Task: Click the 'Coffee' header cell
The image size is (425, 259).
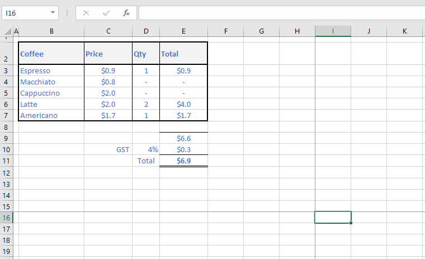Action: 51,53
